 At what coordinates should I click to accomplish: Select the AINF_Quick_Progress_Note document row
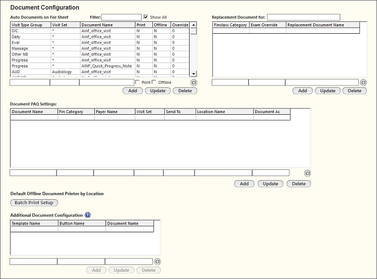[100, 66]
